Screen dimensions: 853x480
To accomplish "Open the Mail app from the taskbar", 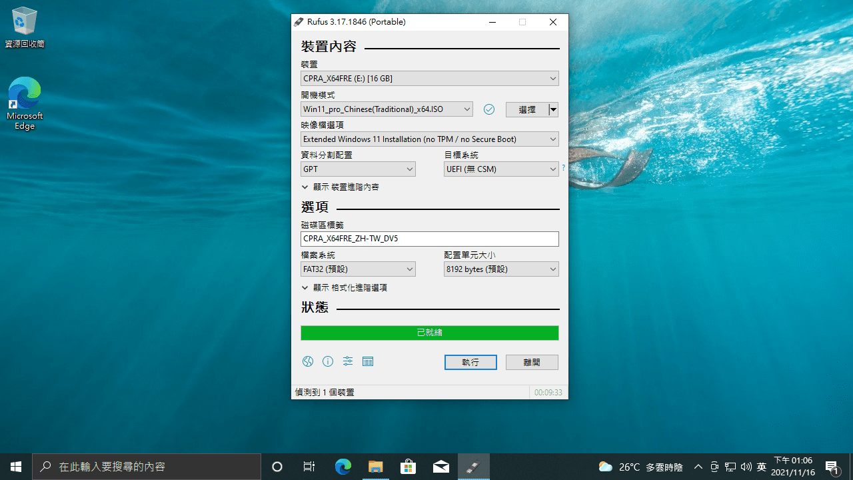I will (x=440, y=467).
